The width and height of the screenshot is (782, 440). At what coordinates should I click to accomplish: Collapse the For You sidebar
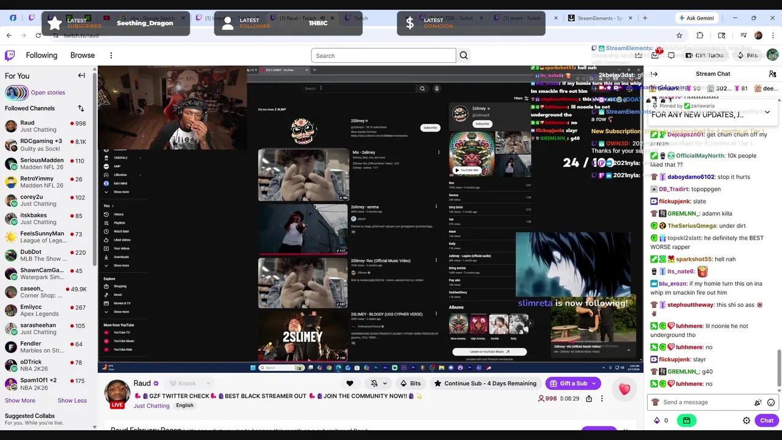(81, 76)
